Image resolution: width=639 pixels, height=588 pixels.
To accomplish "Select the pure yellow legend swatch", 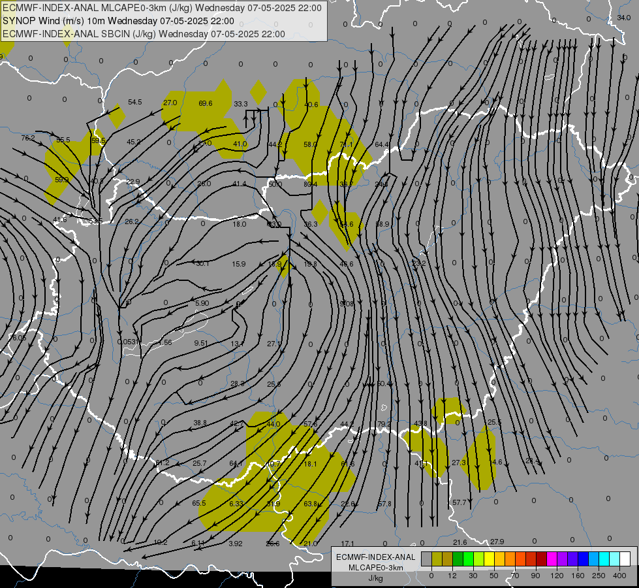I will pyautogui.click(x=489, y=559).
